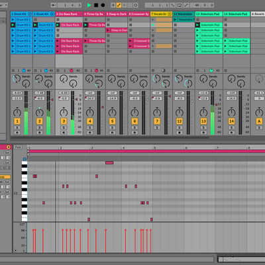
Task: Click the Send A knob of track 3
Action: click(64, 79)
